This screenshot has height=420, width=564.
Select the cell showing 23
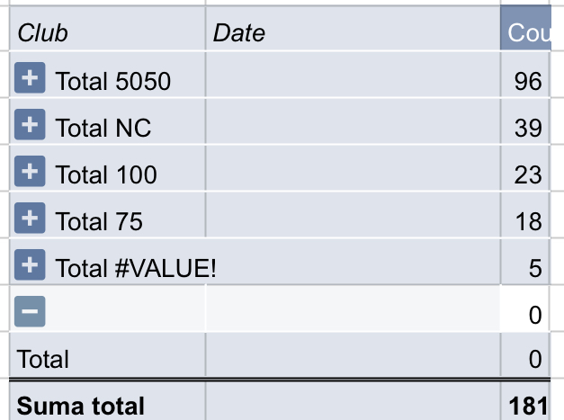click(524, 168)
